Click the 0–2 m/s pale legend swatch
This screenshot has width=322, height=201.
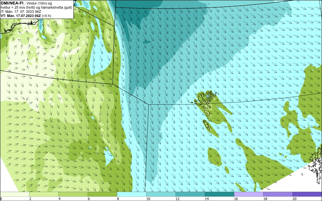[x=14, y=194]
